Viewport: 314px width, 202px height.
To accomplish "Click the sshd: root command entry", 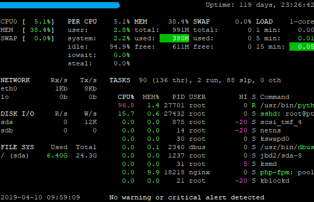I will click(x=287, y=114).
